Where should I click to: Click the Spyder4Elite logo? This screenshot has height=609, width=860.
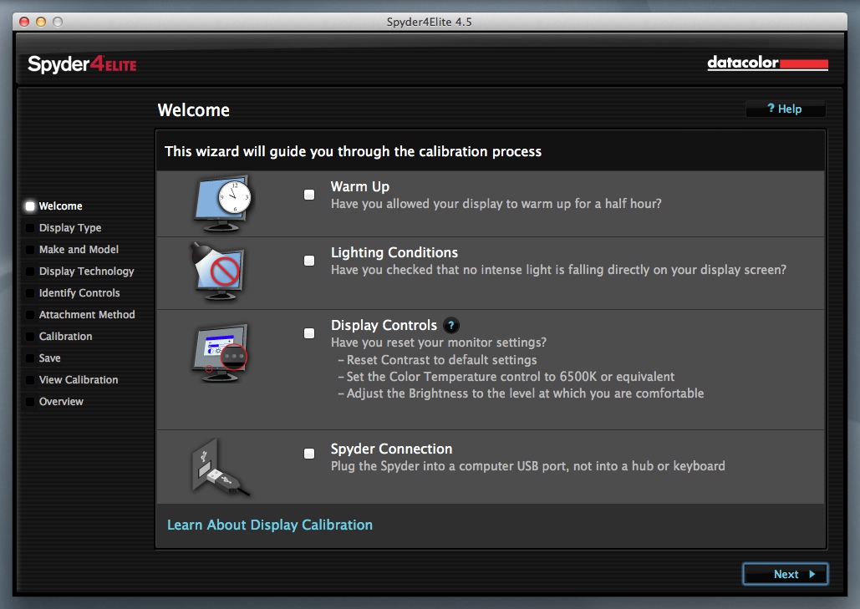82,64
